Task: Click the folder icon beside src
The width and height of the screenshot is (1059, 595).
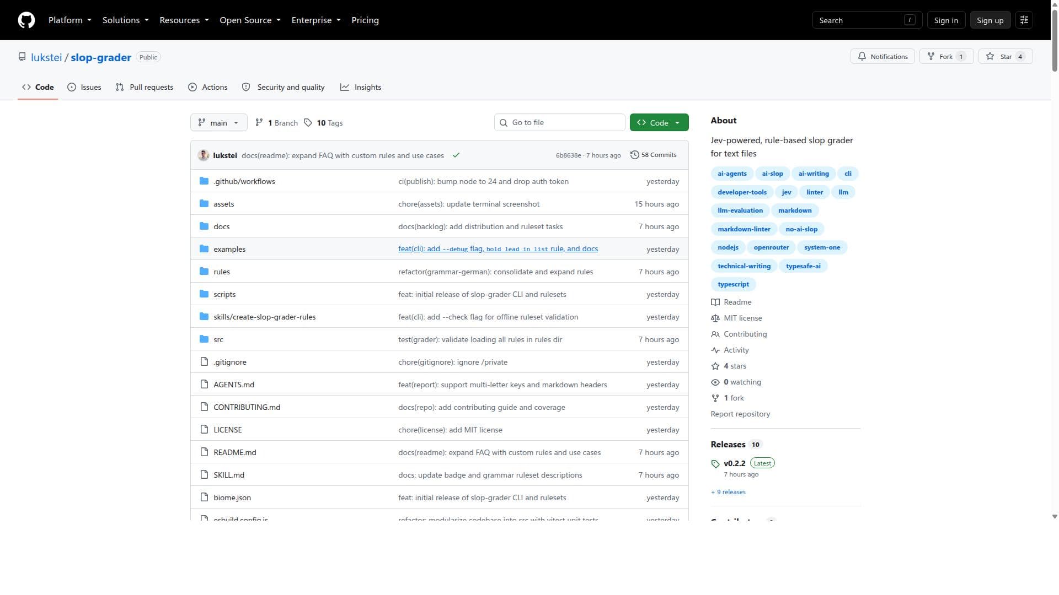Action: point(204,339)
